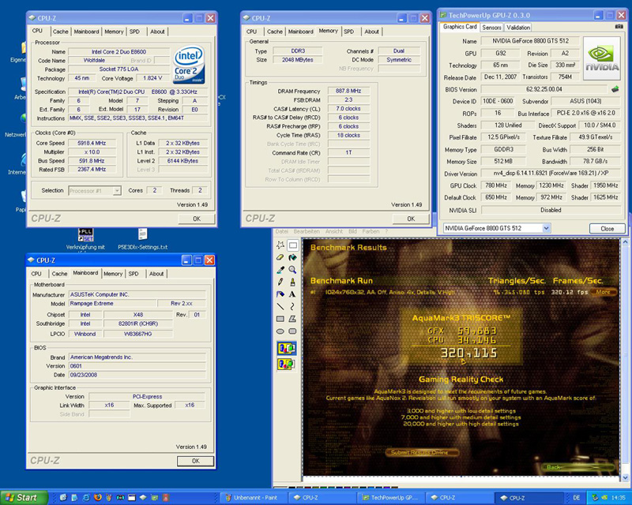Select the rectangular Select tool in Paint
This screenshot has height=505, width=632.
[292, 245]
